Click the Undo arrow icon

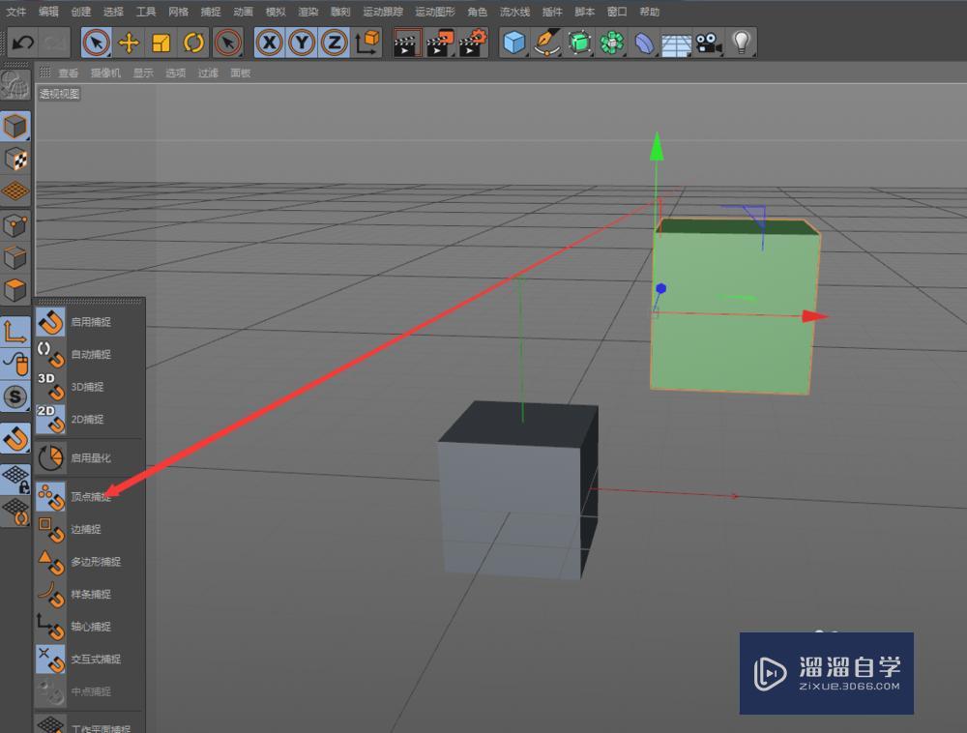click(x=23, y=43)
